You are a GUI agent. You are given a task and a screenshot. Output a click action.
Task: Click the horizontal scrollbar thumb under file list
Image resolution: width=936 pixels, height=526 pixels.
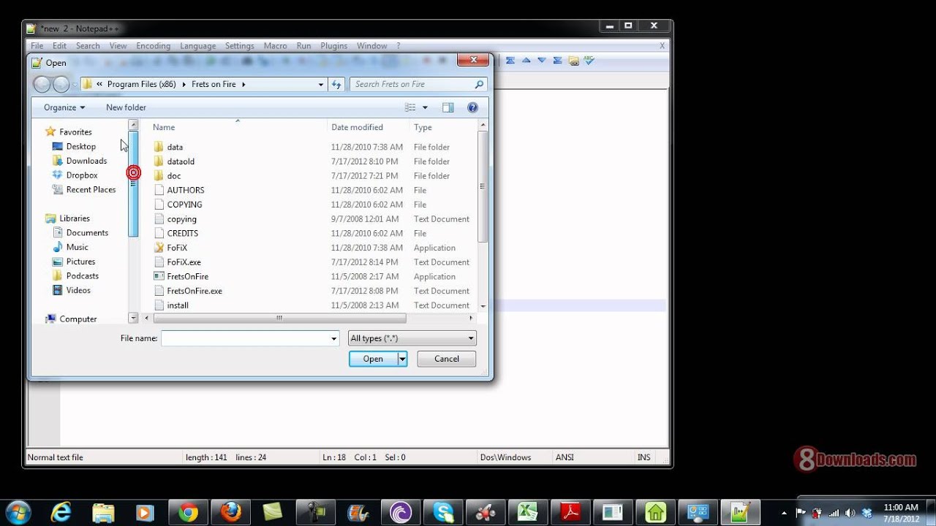point(279,319)
